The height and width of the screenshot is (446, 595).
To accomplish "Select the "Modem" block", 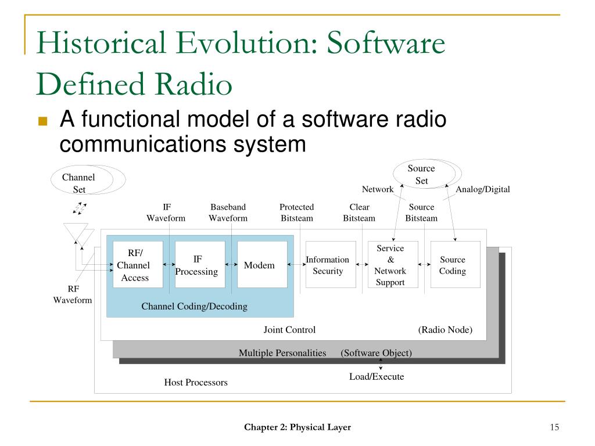I will click(x=262, y=264).
